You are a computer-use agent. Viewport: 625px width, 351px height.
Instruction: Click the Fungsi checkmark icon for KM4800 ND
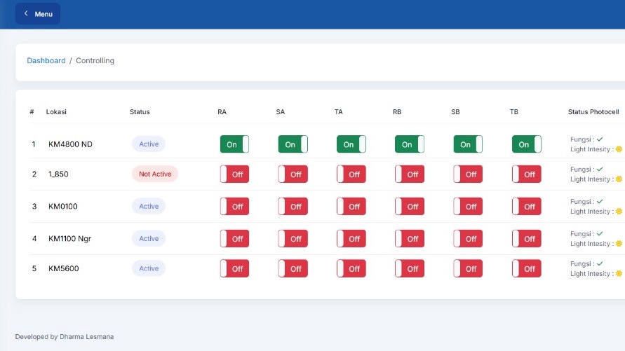tap(600, 139)
